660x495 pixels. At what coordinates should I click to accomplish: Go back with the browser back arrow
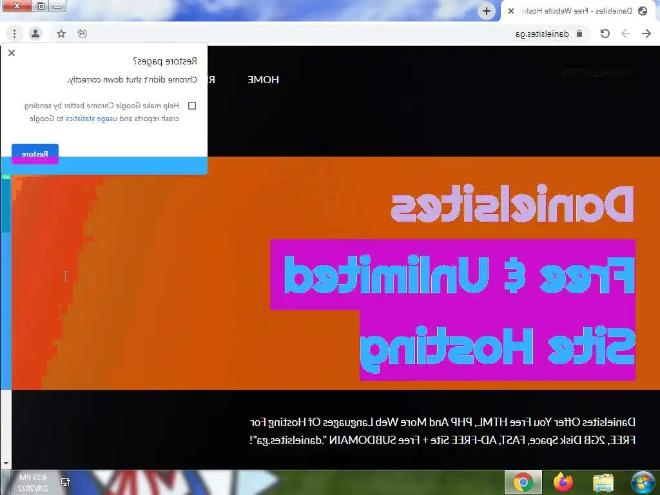[646, 34]
